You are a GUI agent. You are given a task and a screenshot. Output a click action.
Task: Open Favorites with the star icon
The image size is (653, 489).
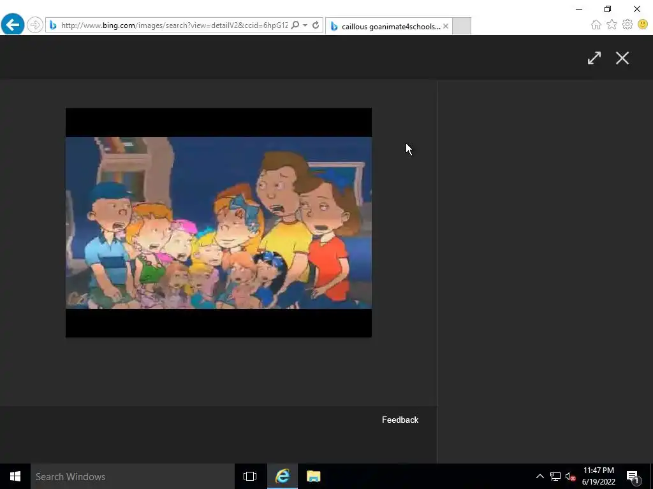click(x=612, y=25)
